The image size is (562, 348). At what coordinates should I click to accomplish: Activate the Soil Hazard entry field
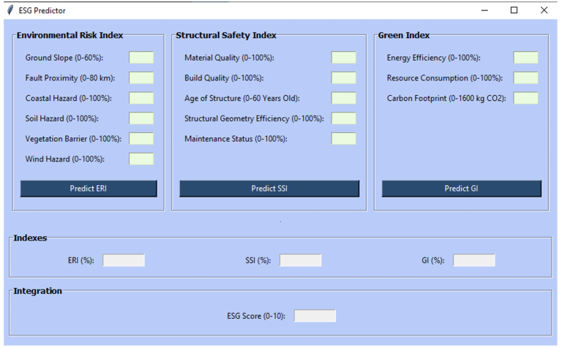tap(141, 118)
